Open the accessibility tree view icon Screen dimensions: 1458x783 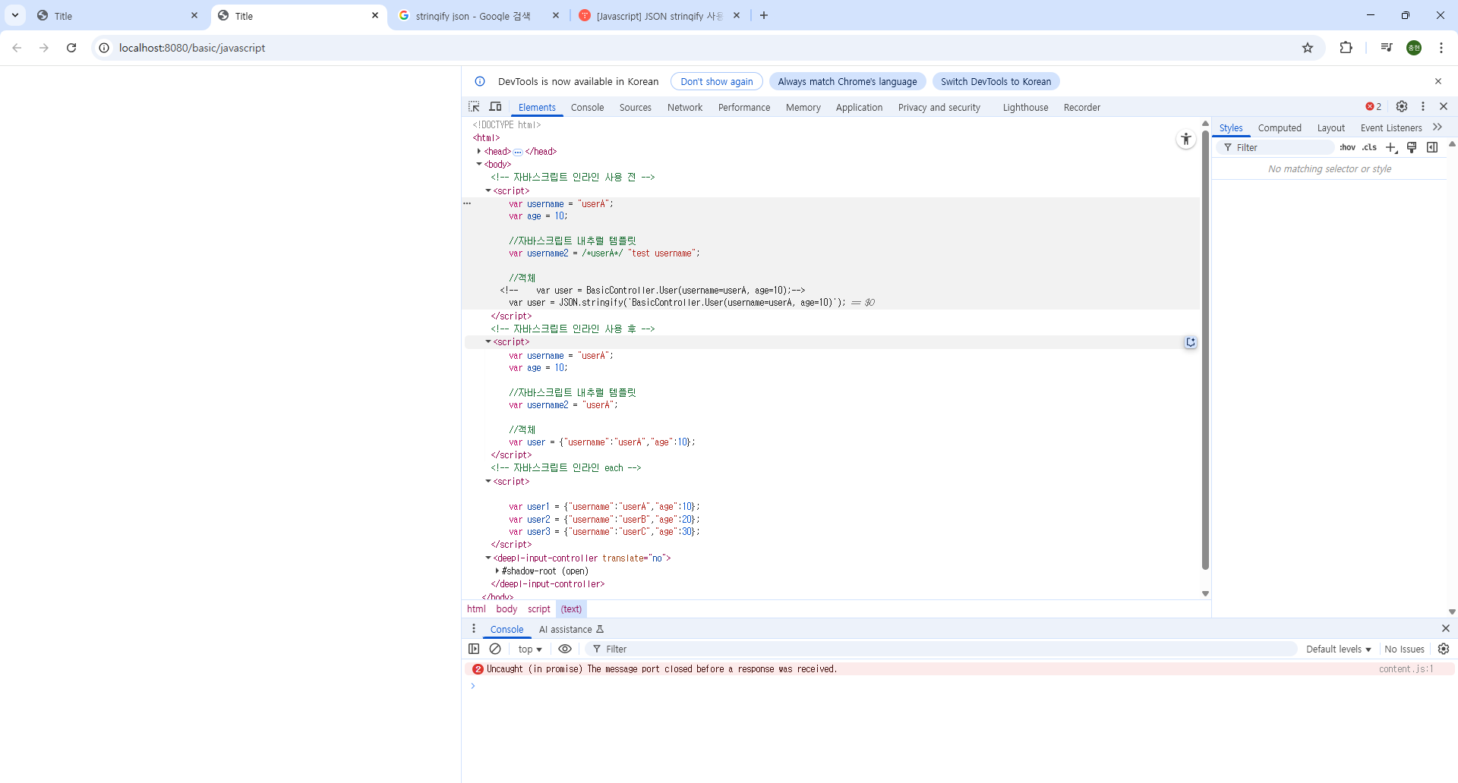point(1185,139)
